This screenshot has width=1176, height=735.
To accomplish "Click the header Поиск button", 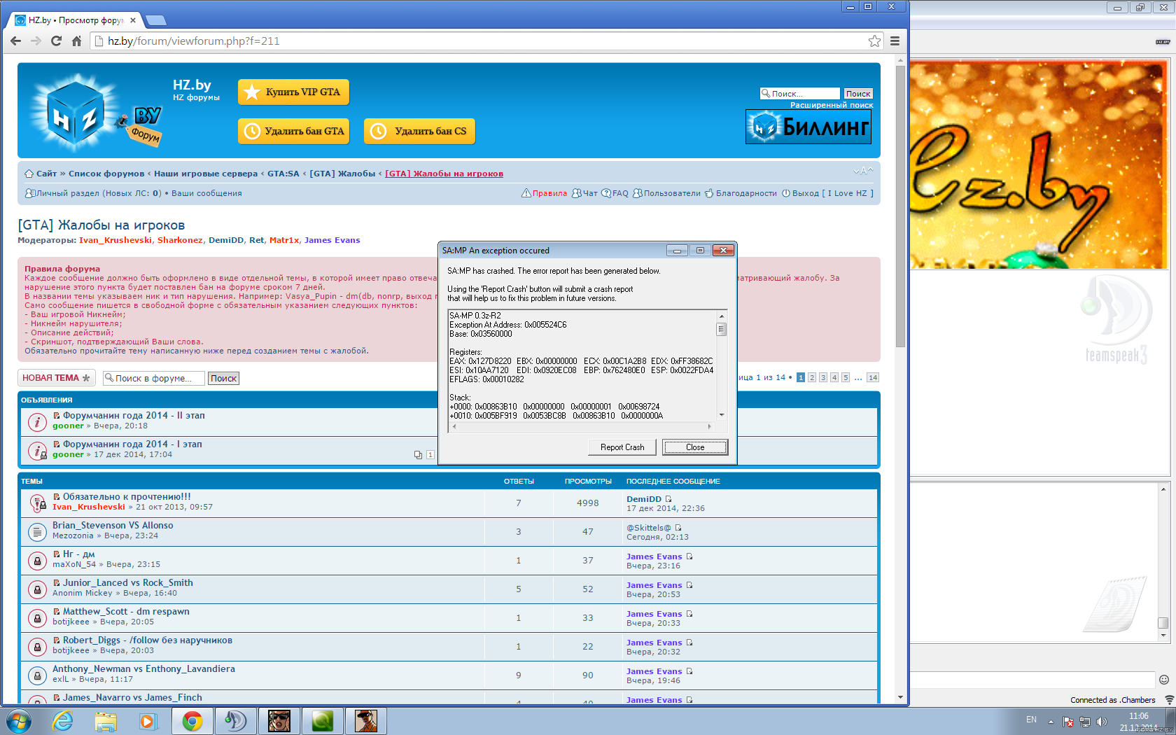I will click(x=857, y=94).
